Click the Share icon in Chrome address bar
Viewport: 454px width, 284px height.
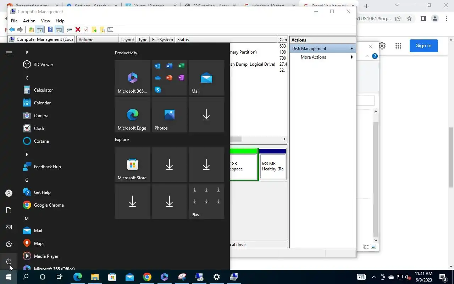[x=398, y=18]
